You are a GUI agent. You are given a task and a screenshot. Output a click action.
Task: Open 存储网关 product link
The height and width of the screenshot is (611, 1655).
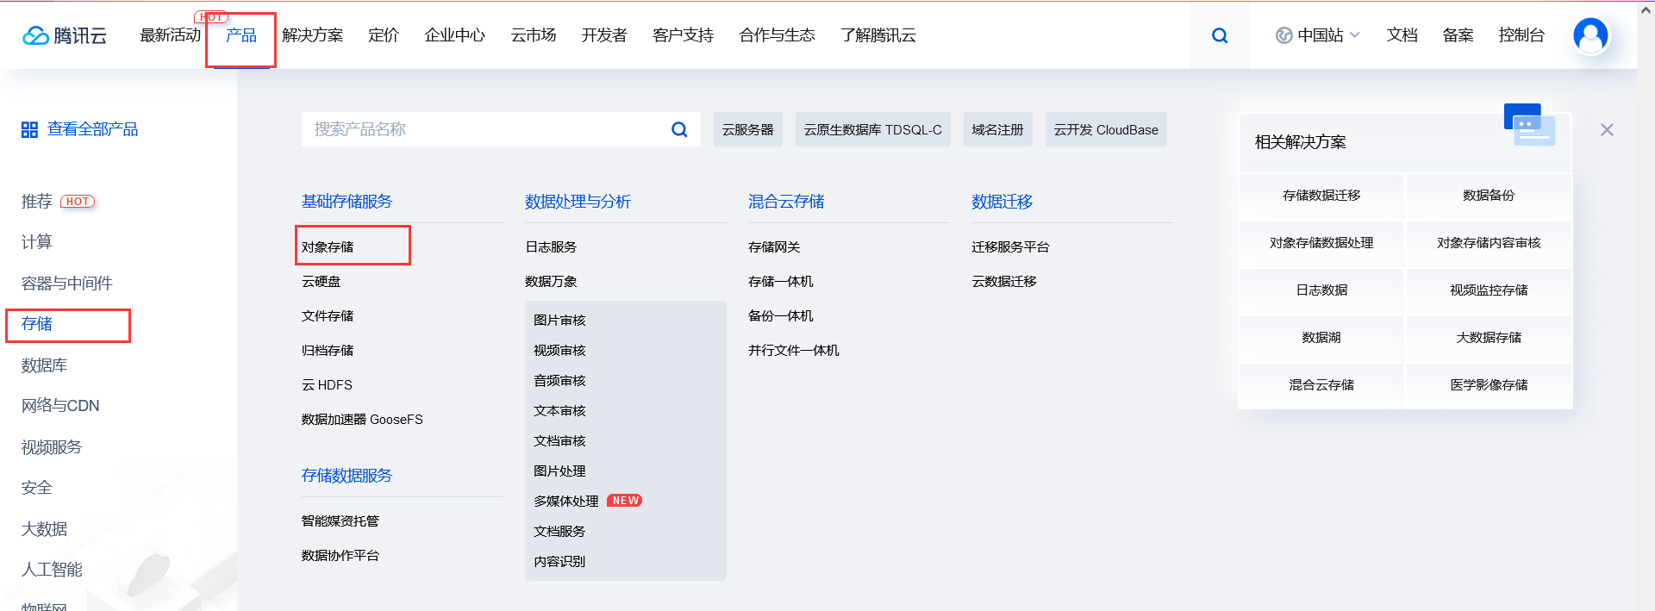(x=774, y=247)
